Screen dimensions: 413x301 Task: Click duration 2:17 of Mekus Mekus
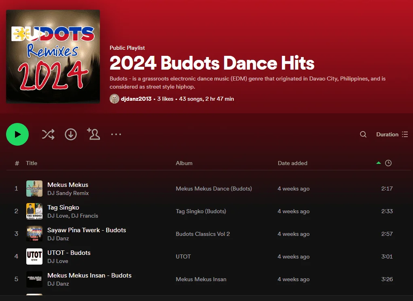tap(387, 189)
